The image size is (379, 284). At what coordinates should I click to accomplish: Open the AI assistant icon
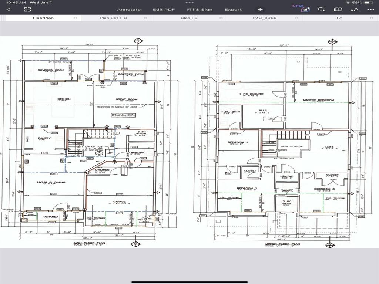pos(306,9)
